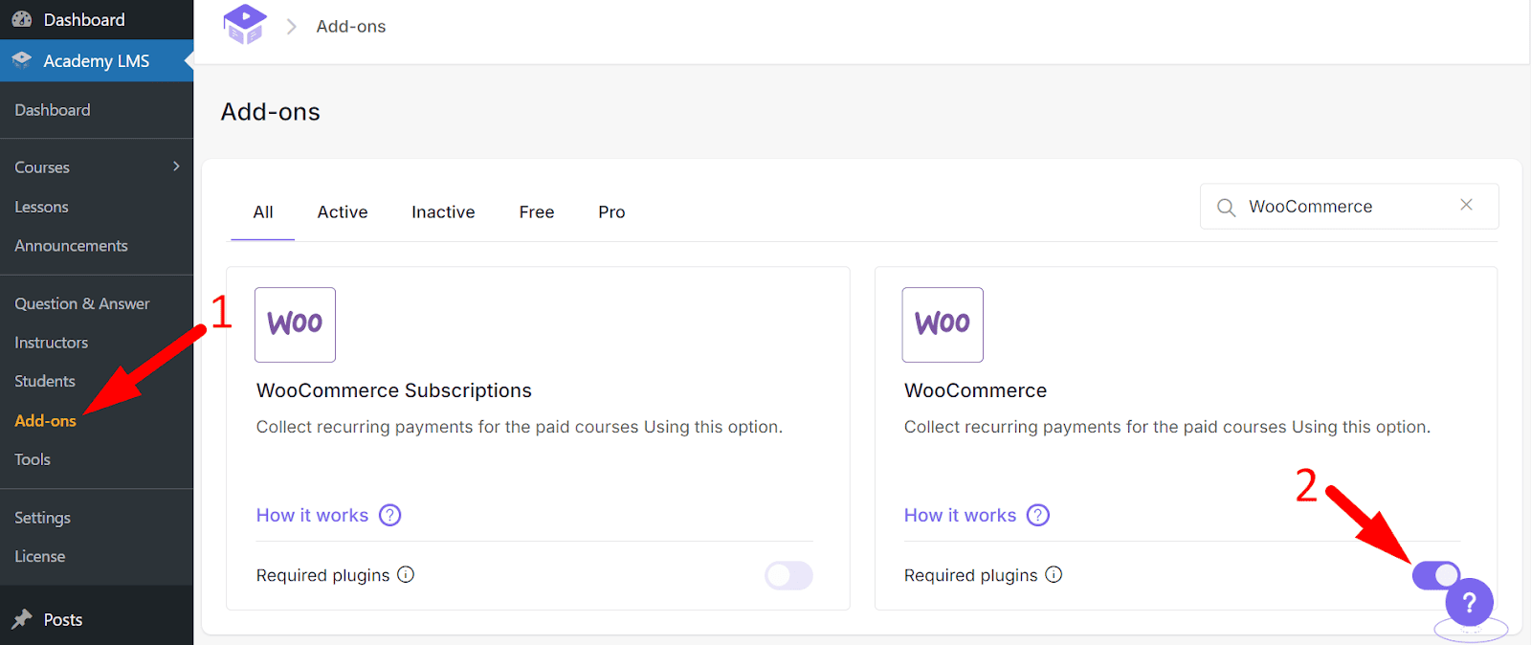This screenshot has width=1531, height=645.
Task: Click the Add-ons page heading
Action: [x=271, y=112]
